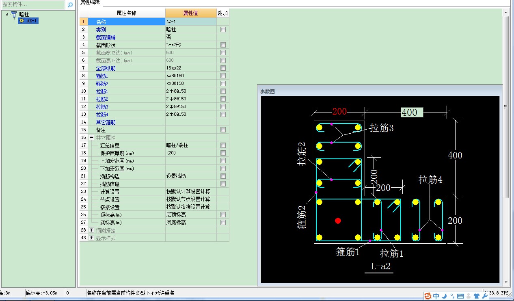The width and height of the screenshot is (514, 301).
Task: Click the L-a2 caption in diagram
Action: [380, 266]
